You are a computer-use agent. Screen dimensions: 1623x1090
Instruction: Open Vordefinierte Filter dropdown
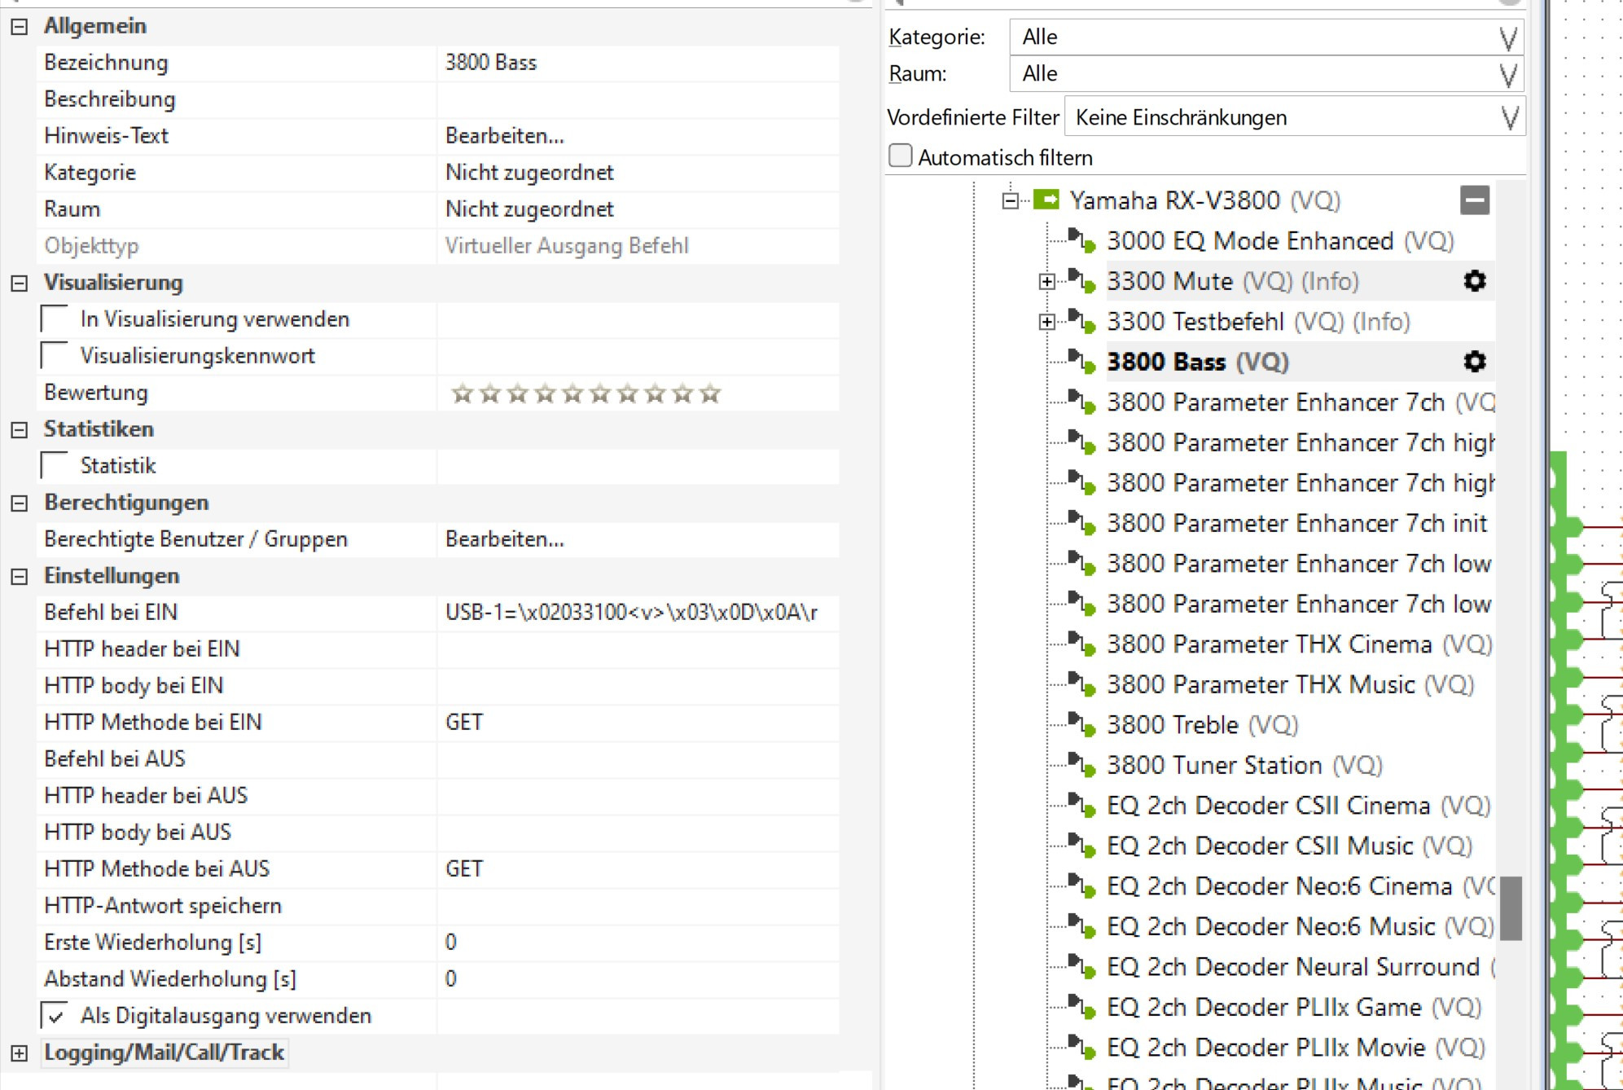(x=1293, y=118)
